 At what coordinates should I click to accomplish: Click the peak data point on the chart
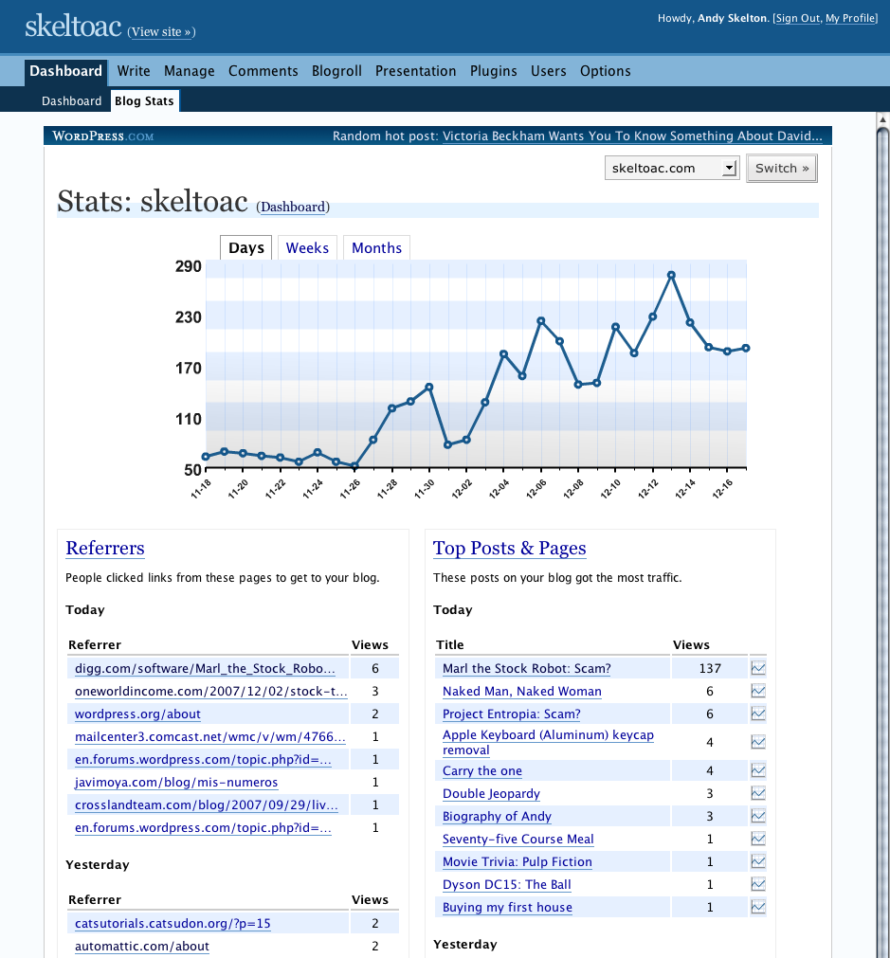(671, 275)
